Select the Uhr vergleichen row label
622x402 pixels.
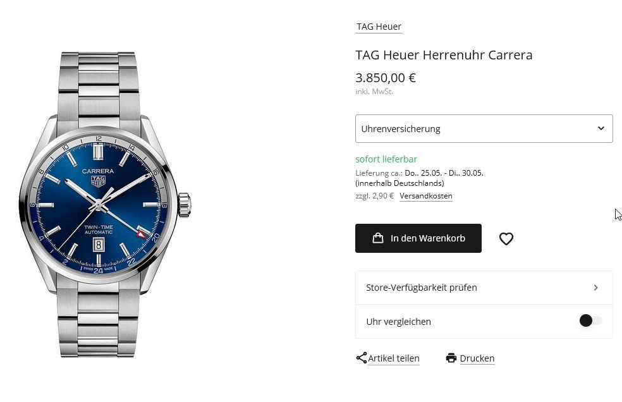[x=398, y=322]
